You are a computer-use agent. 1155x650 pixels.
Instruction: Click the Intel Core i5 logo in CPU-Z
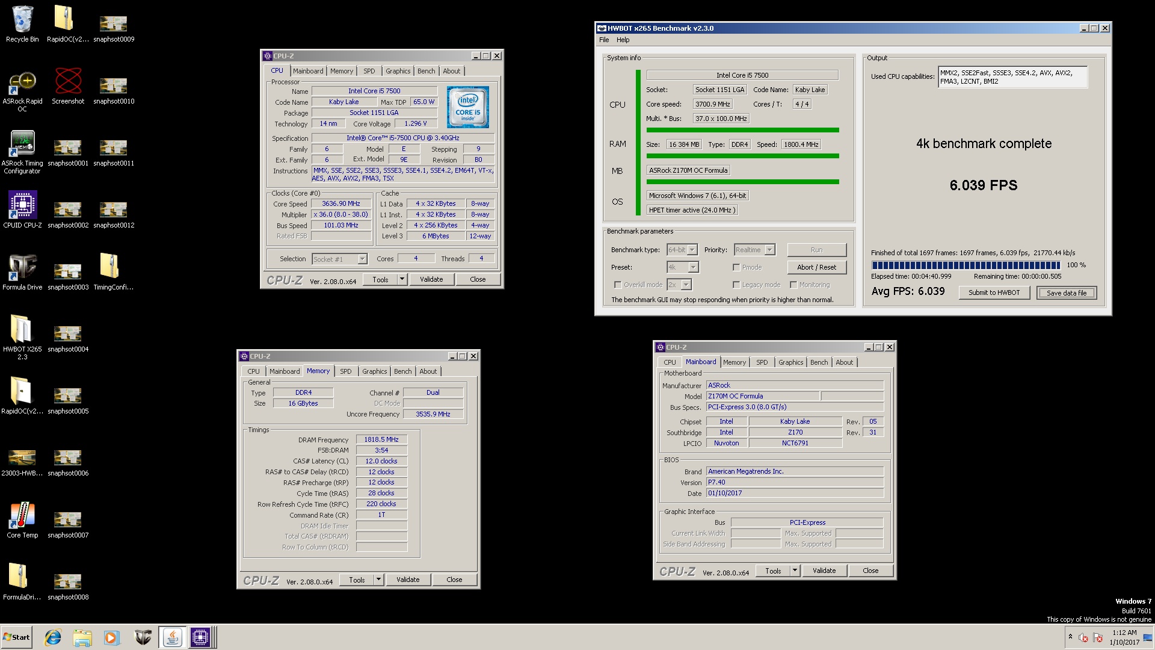469,107
